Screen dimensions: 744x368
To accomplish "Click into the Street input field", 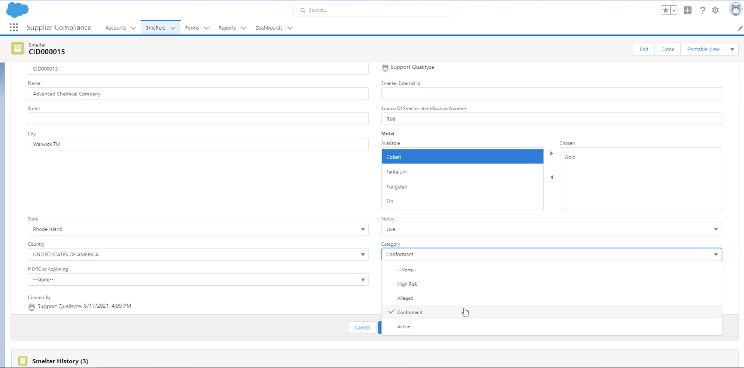I will pos(198,119).
